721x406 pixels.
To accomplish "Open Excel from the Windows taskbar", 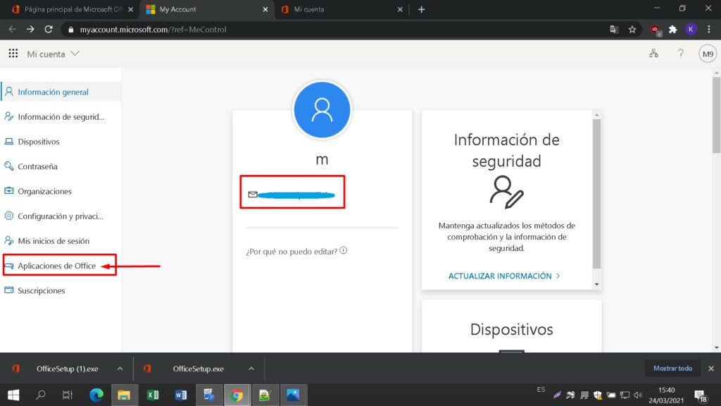I will (152, 395).
